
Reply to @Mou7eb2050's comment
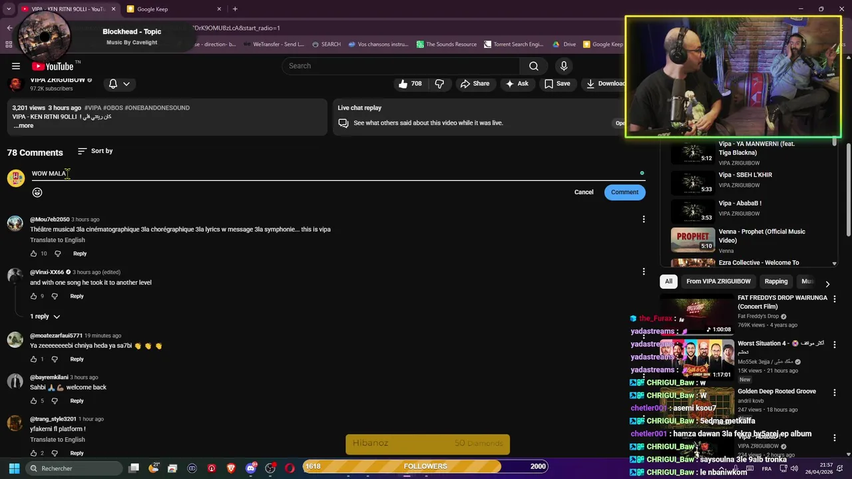click(80, 253)
